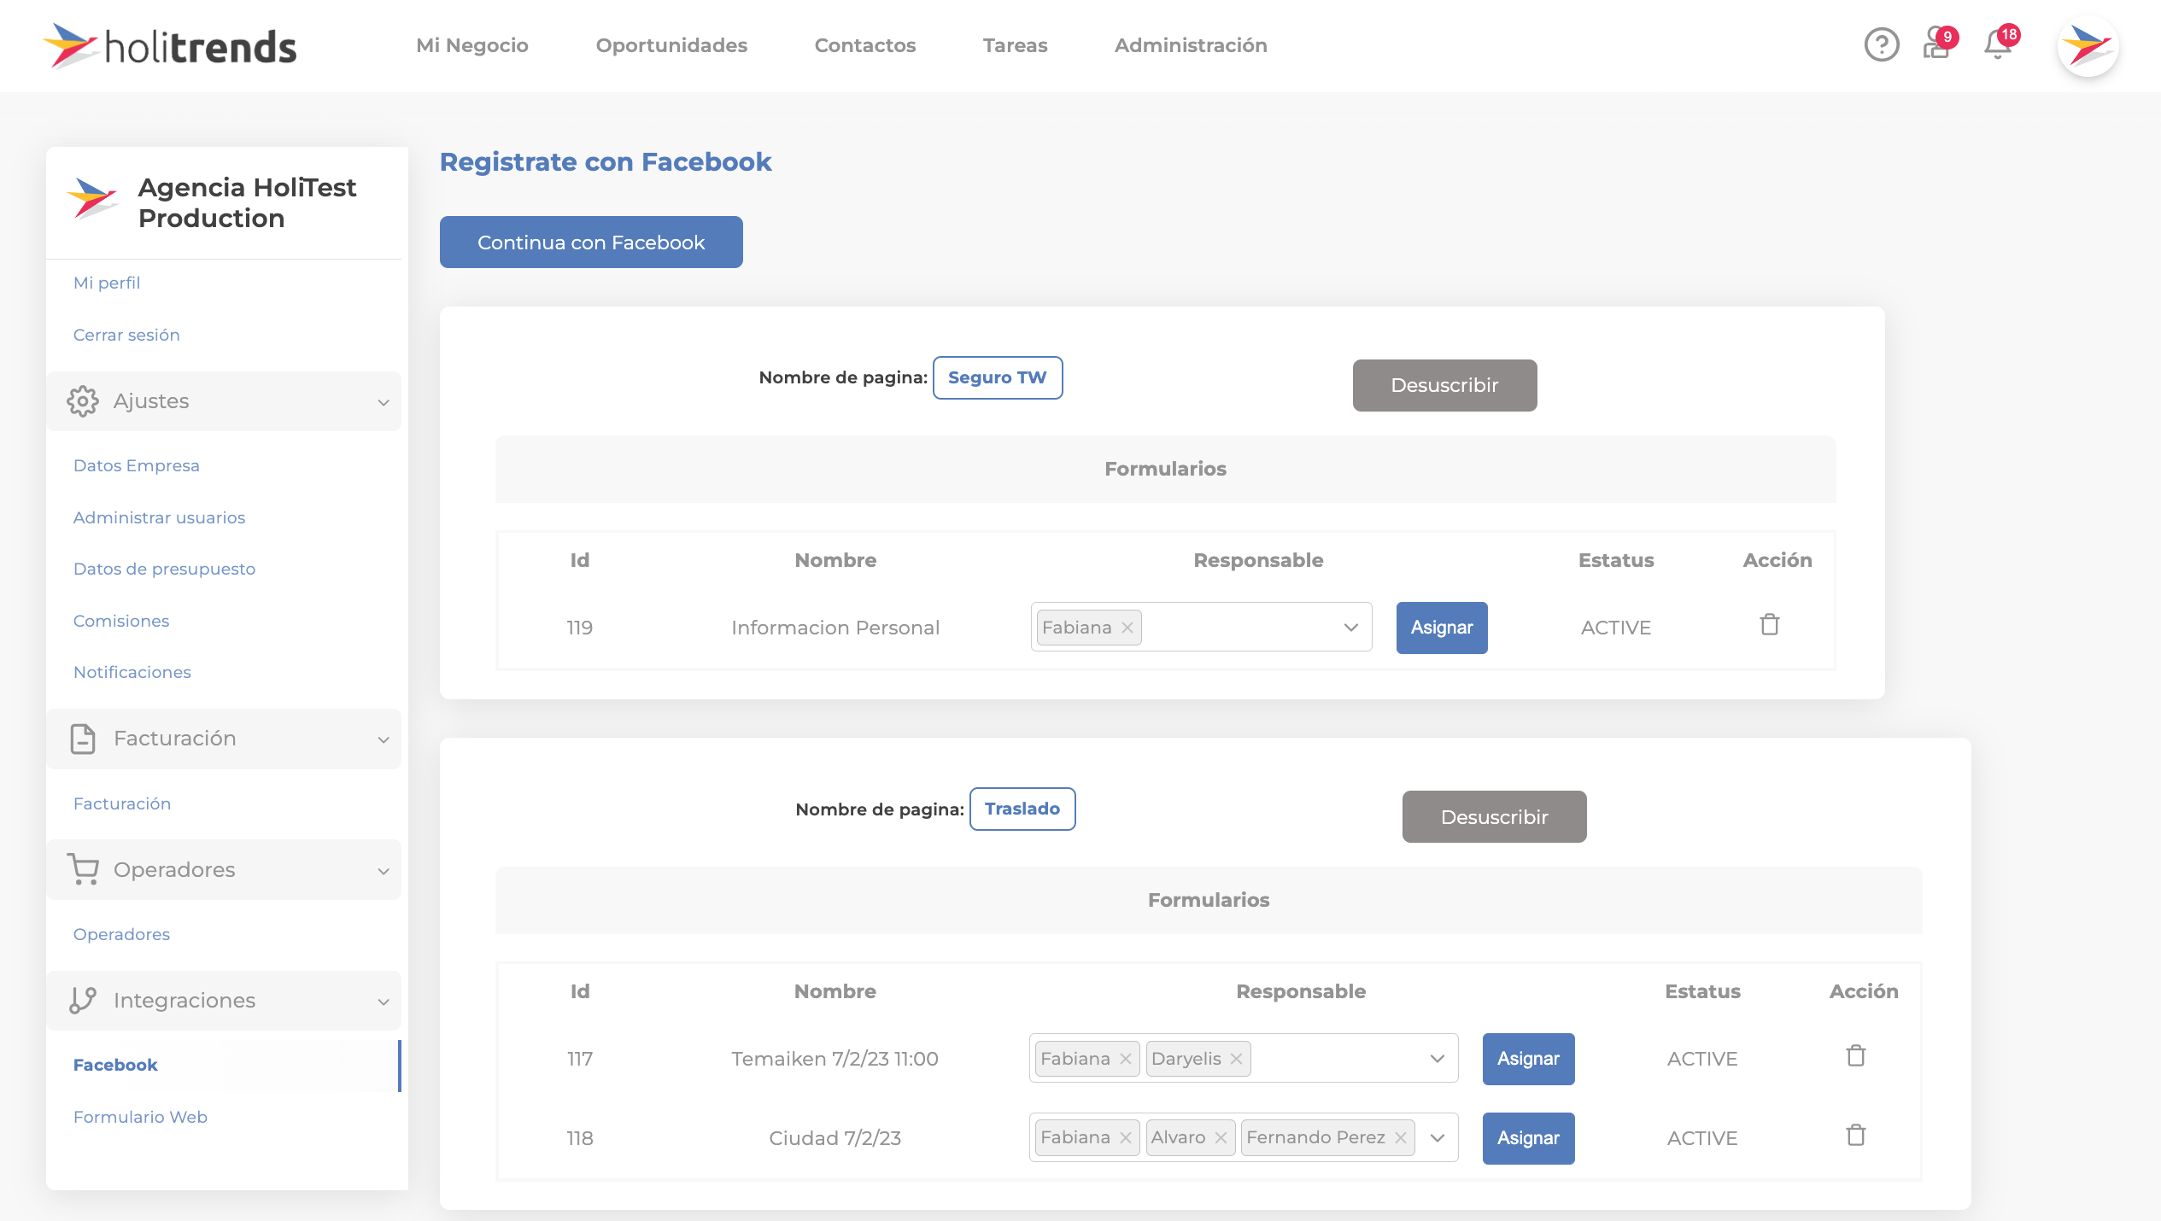
Task: Click Responsable field of form 119
Action: 1201,628
